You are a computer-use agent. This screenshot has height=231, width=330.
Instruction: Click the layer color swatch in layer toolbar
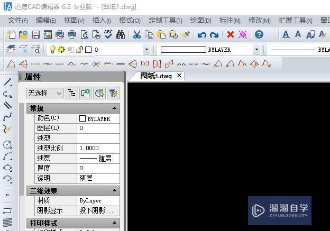(x=88, y=50)
